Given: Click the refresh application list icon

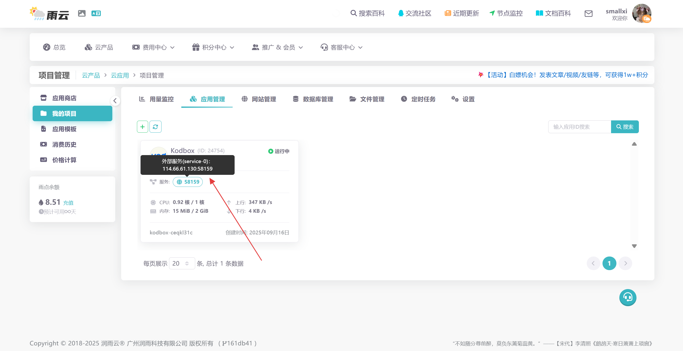Looking at the screenshot, I should [x=155, y=127].
